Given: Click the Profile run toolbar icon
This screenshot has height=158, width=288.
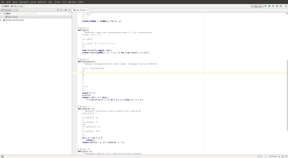Looking at the screenshot, I should point(277,6).
